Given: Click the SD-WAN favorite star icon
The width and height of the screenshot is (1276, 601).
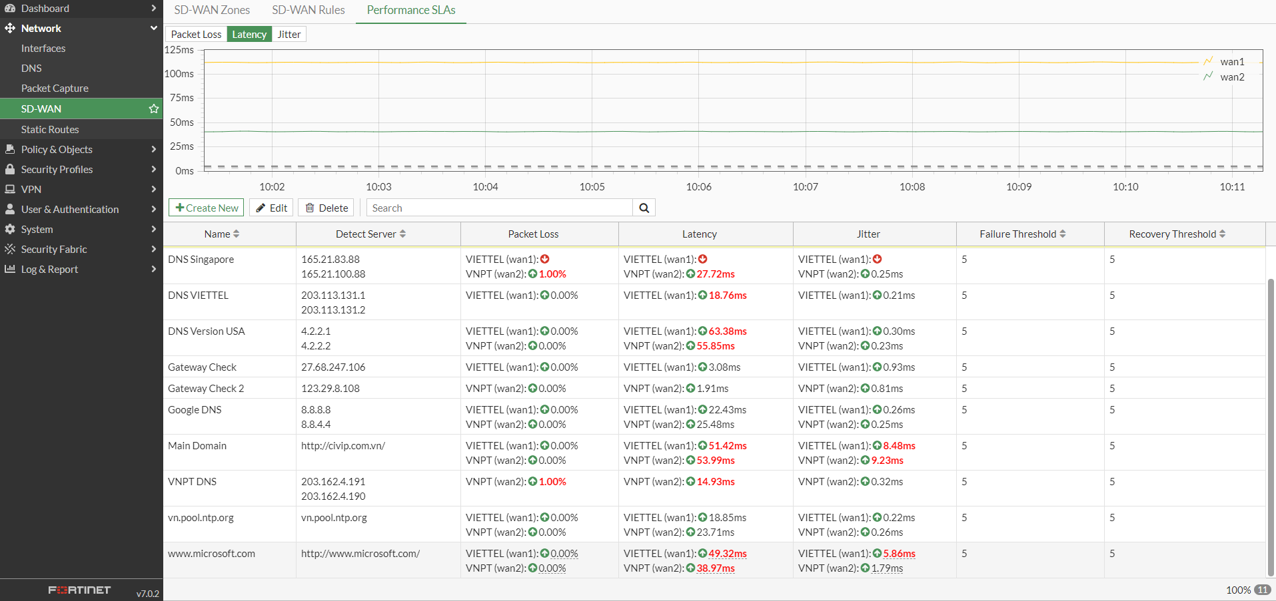Looking at the screenshot, I should click(x=154, y=108).
